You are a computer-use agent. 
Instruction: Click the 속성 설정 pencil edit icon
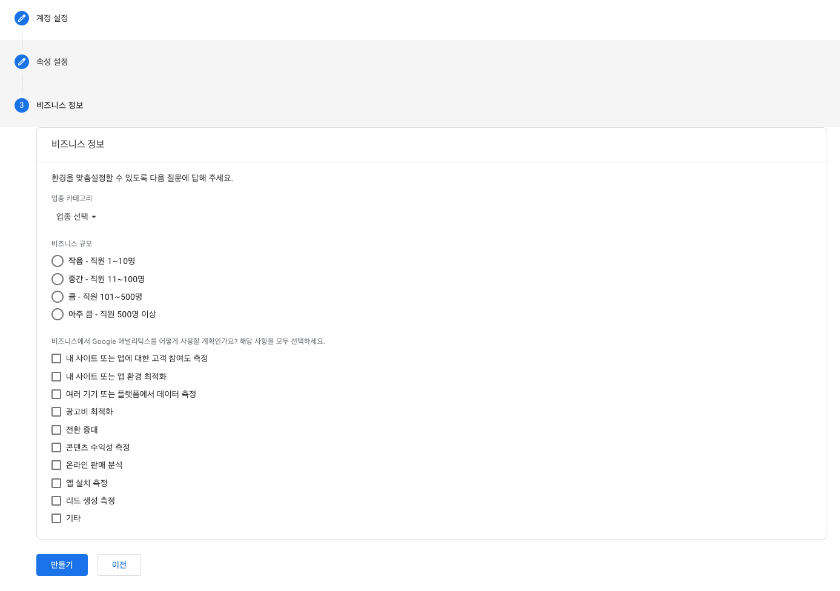[22, 62]
